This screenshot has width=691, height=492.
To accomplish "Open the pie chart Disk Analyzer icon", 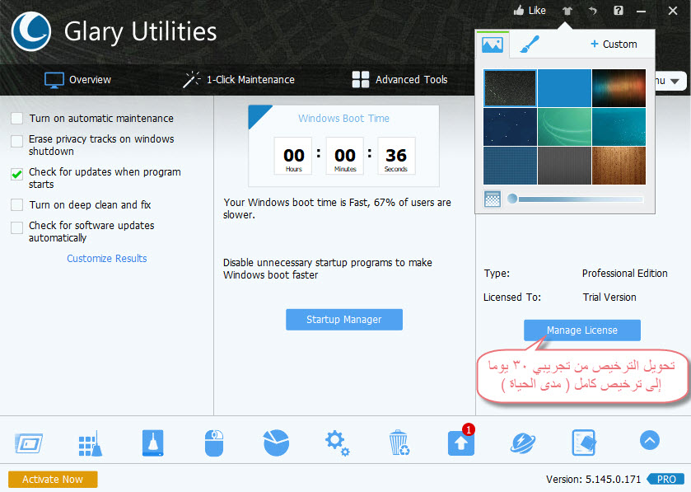I will pyautogui.click(x=276, y=443).
